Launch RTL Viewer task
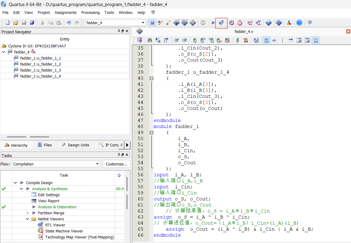This screenshot has height=243, width=351. (55, 225)
